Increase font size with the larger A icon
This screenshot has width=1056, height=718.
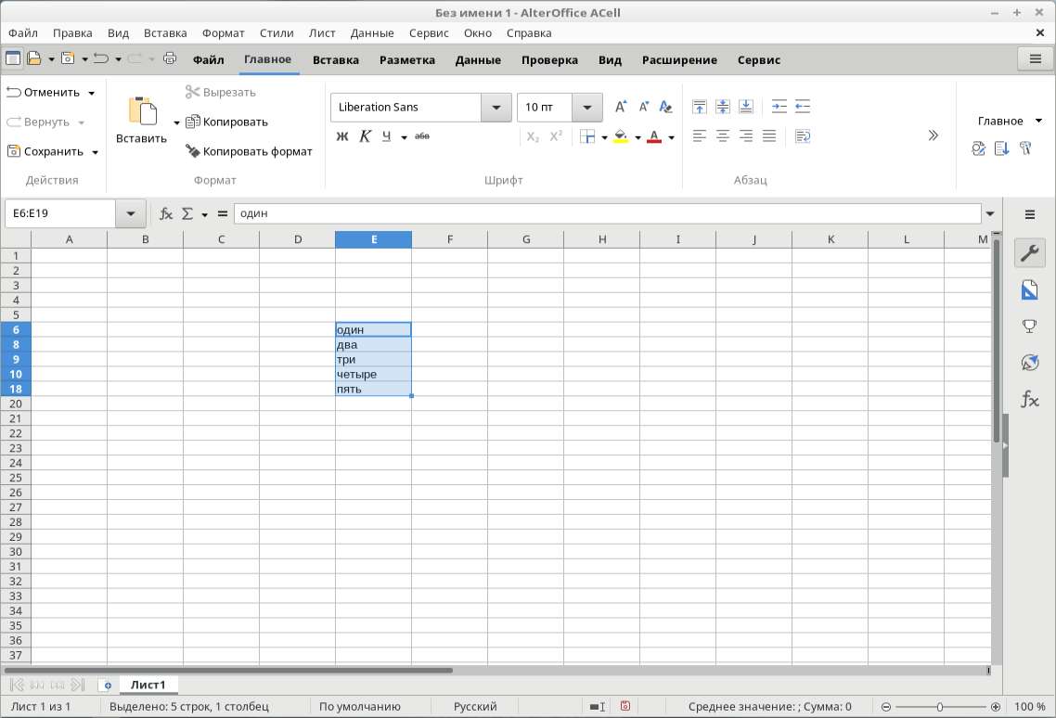620,107
